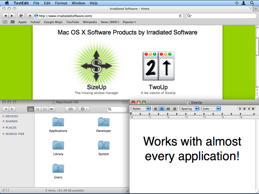259x194 pixels.
Task: Reload the Irradiated Software page
Action: [x=180, y=16]
